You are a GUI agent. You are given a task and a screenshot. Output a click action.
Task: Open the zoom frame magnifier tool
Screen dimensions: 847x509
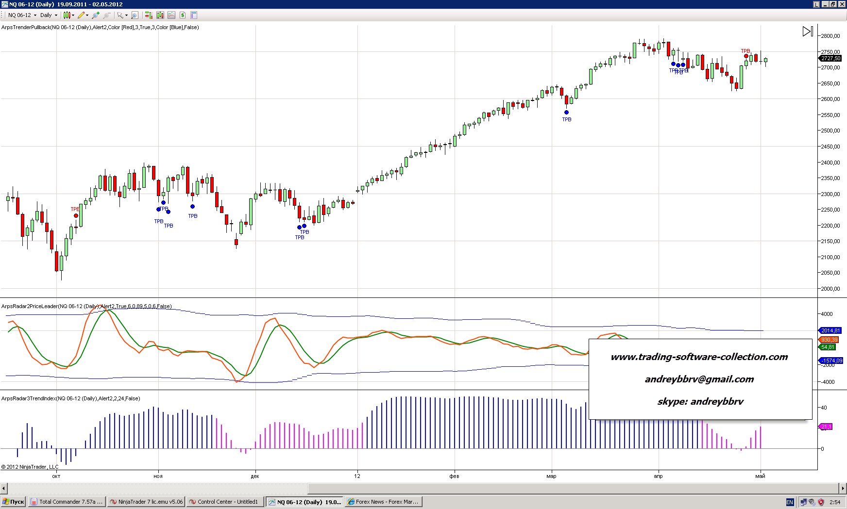(x=135, y=15)
